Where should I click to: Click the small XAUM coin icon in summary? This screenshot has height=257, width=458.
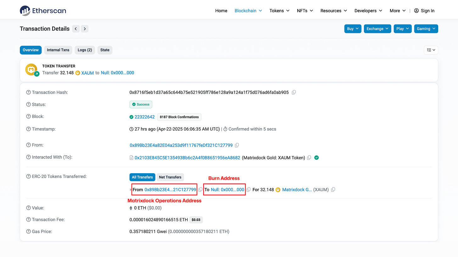[x=78, y=73]
